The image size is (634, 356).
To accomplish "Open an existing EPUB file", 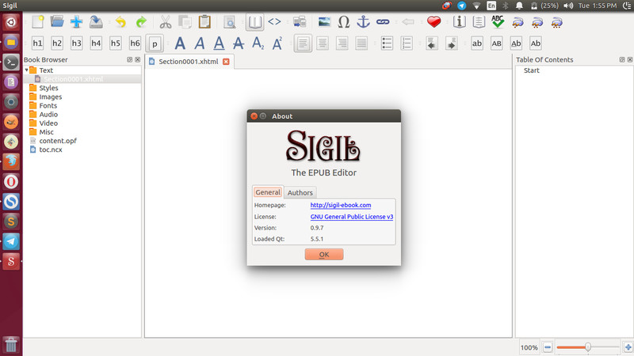I will [x=57, y=22].
